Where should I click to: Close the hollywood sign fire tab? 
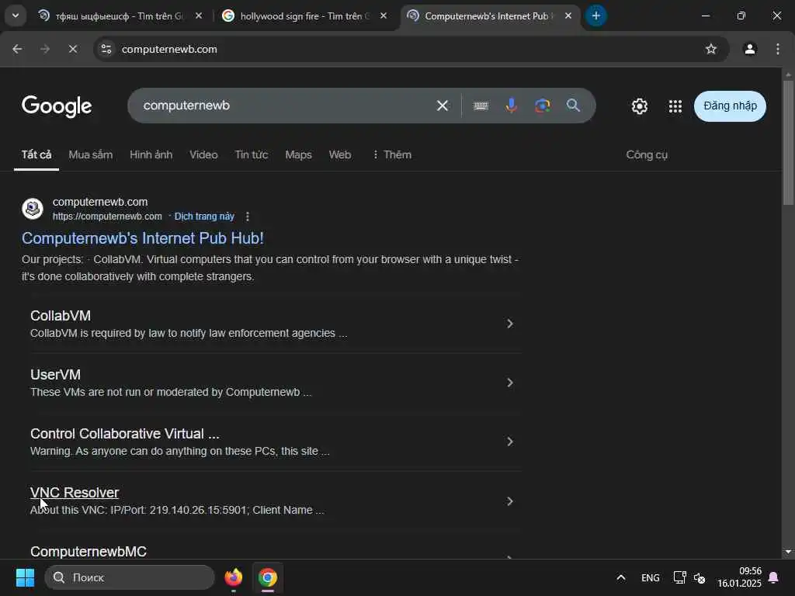(384, 16)
